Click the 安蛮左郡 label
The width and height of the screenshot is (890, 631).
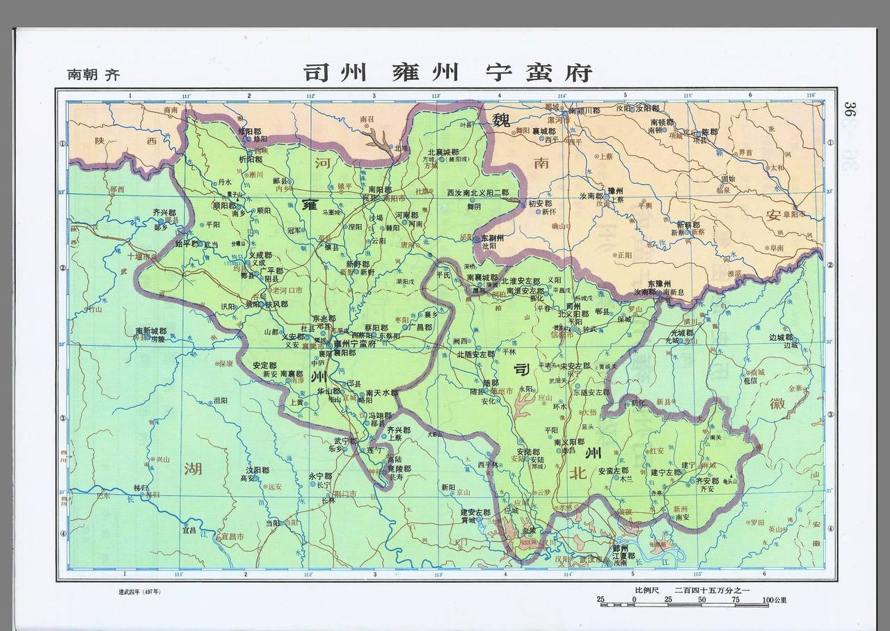(613, 470)
